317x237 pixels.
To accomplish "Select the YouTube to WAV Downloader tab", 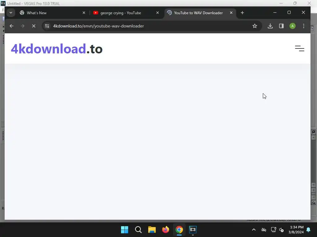I will [x=200, y=13].
